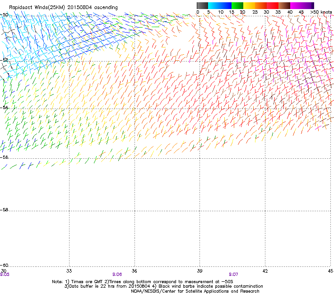Click the purple time stamp '9:06'
The height and width of the screenshot is (294, 334).
tap(117, 275)
